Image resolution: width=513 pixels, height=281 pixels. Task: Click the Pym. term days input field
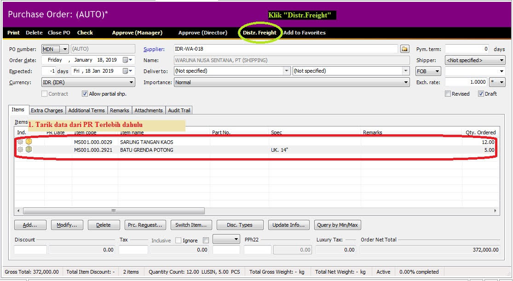point(467,49)
